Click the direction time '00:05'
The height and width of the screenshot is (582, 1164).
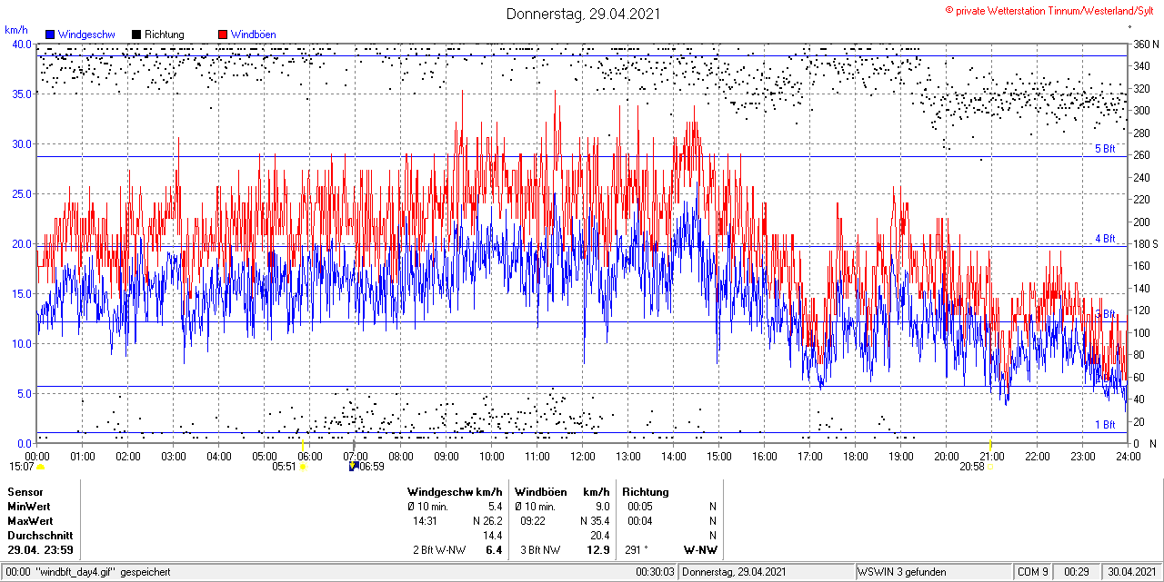pyautogui.click(x=639, y=507)
